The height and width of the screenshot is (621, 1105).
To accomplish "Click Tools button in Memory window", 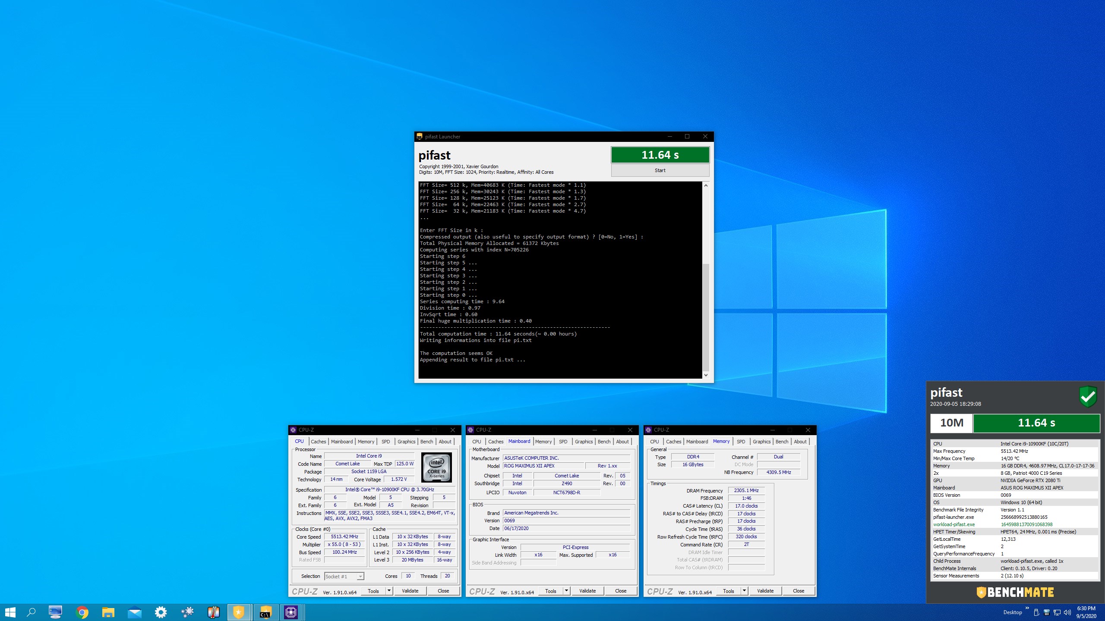I will [x=729, y=591].
